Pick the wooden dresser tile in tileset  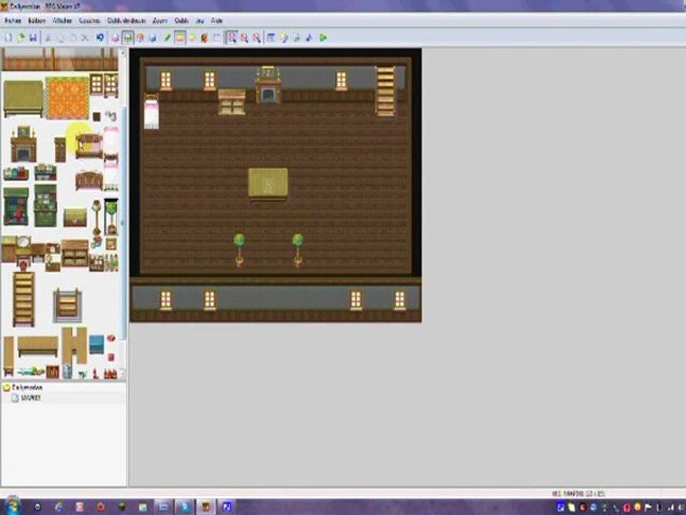[74, 253]
